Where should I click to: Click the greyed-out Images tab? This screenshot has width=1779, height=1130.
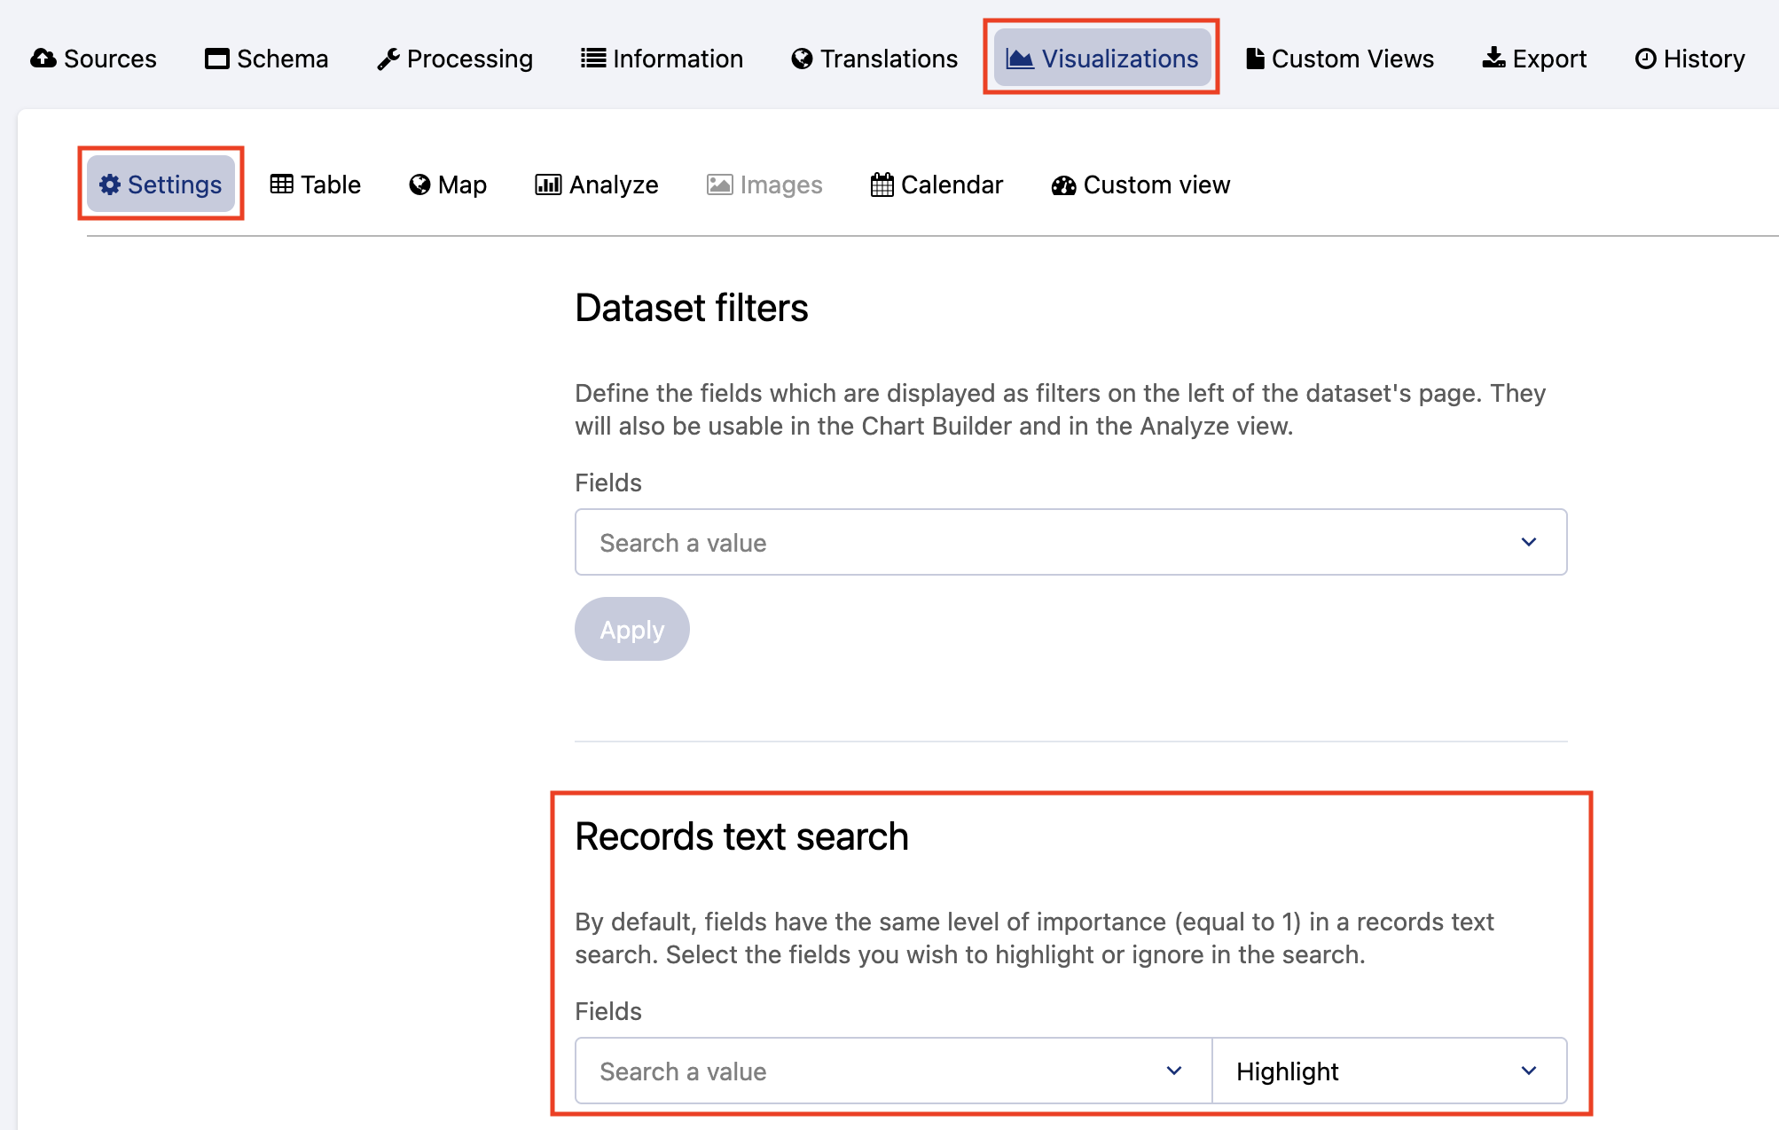pos(764,184)
